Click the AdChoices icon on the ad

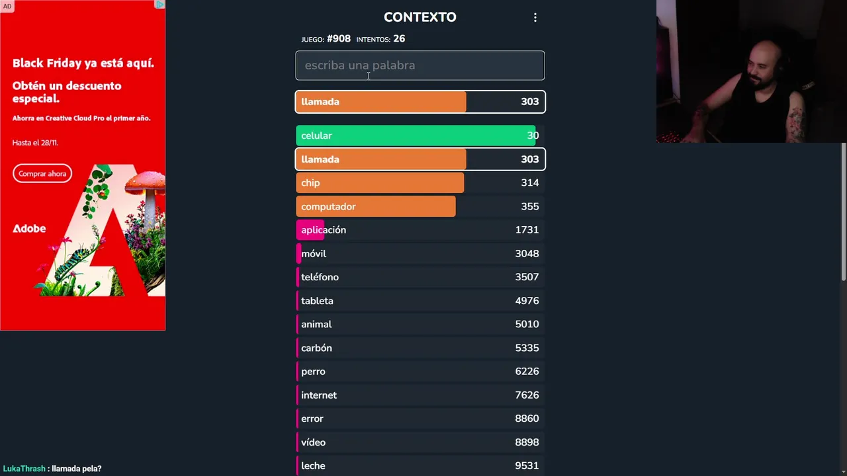click(159, 5)
